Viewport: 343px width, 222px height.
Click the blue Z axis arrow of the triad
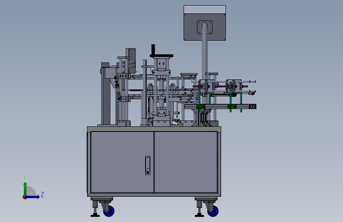[x=33, y=197]
